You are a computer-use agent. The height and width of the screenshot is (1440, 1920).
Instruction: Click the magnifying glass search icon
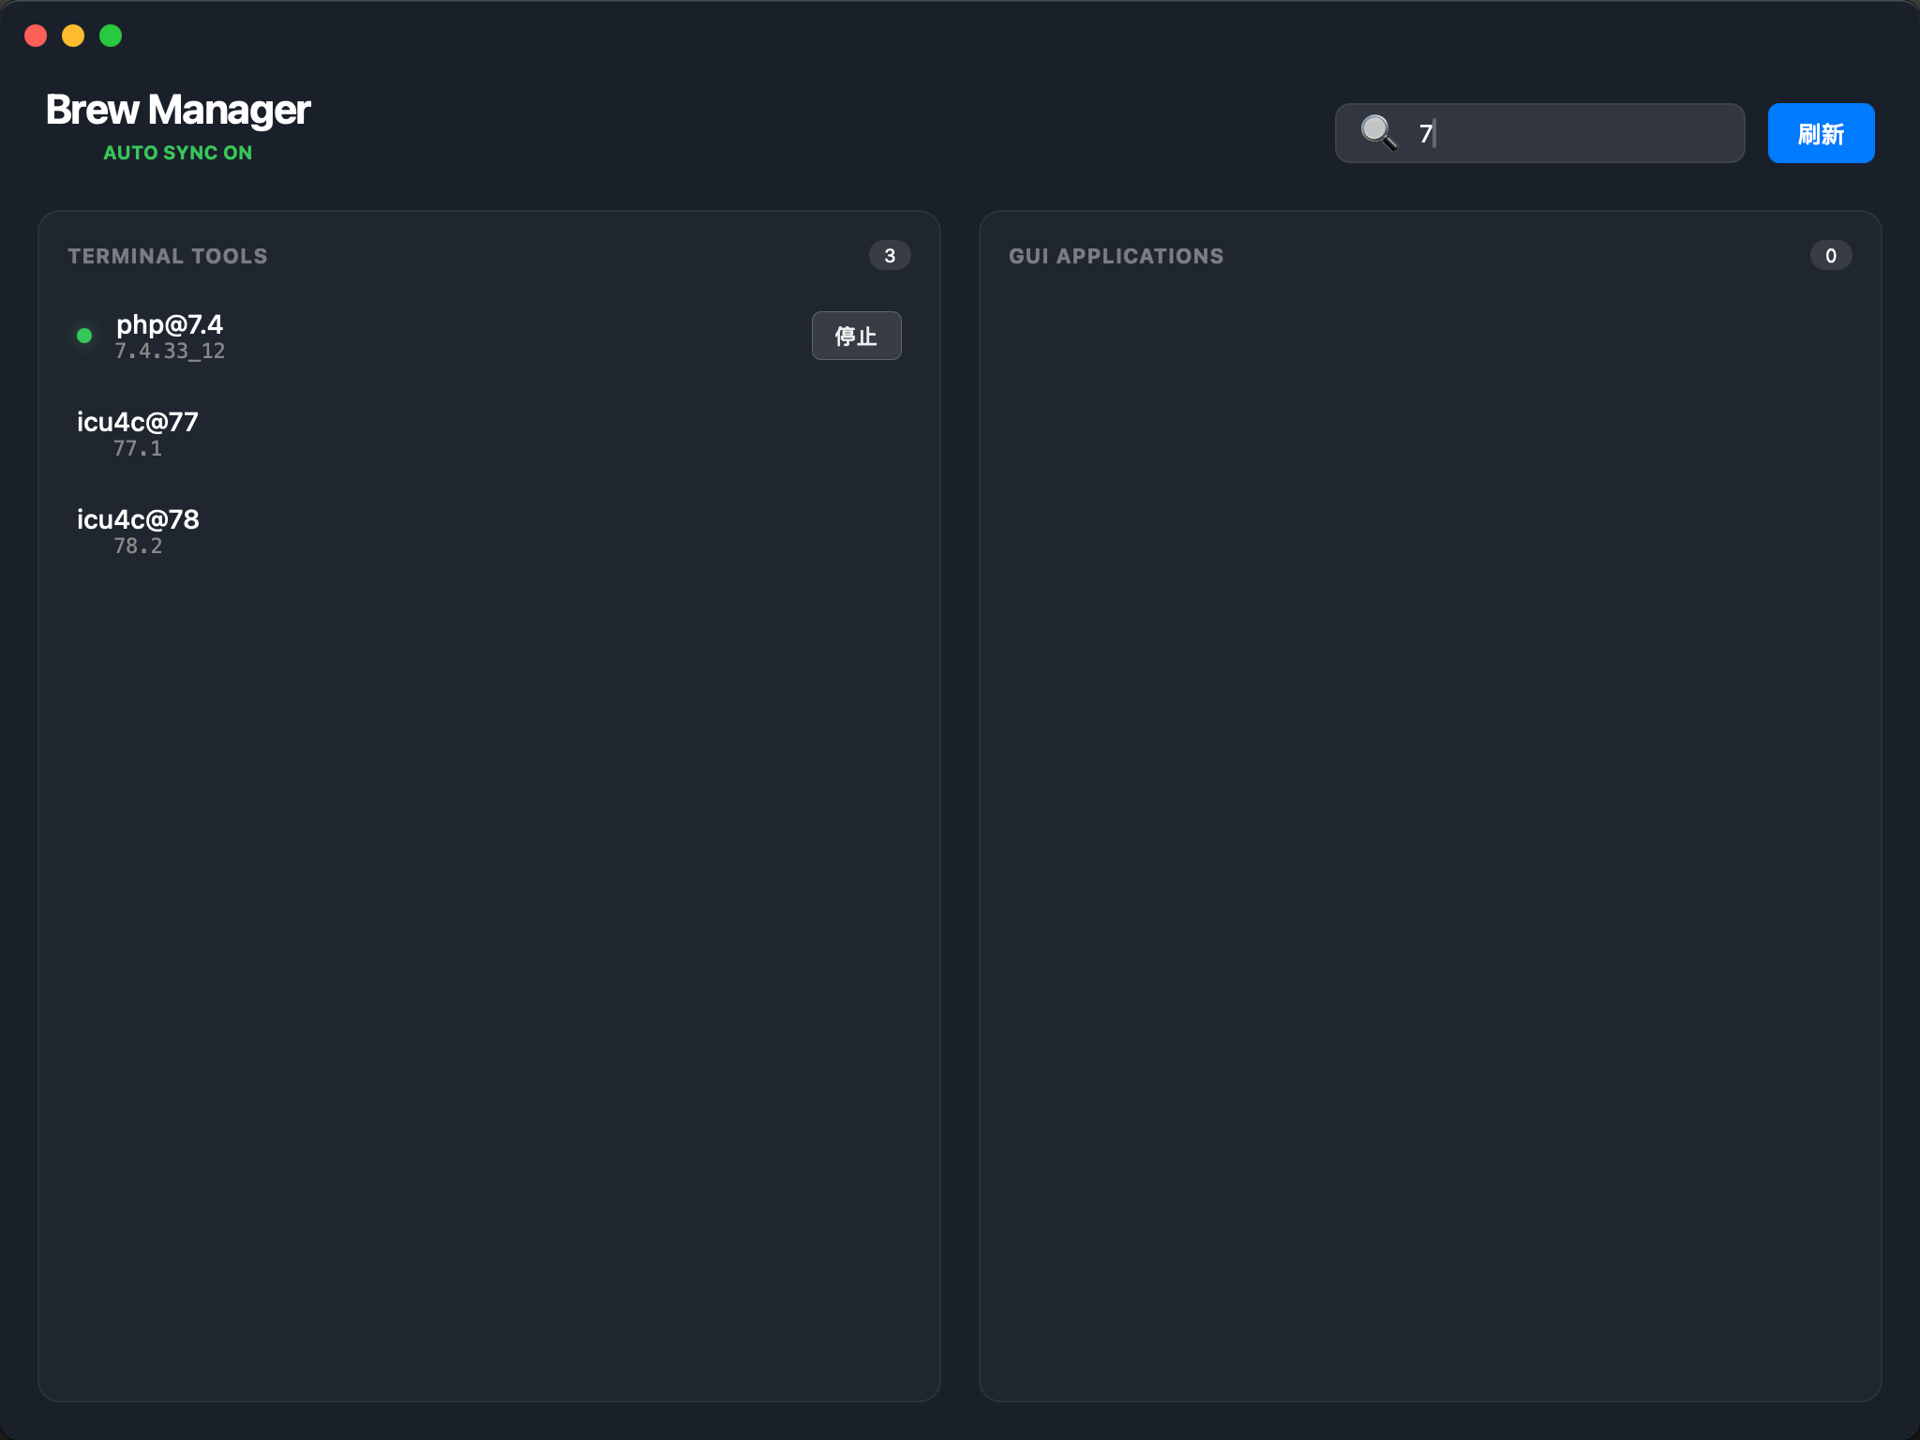click(1378, 132)
